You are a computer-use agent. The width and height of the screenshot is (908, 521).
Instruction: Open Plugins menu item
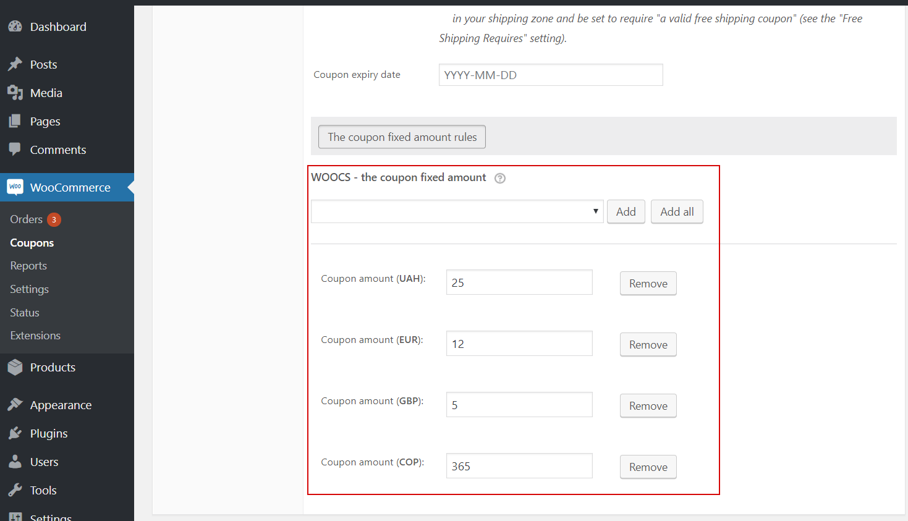67,433
